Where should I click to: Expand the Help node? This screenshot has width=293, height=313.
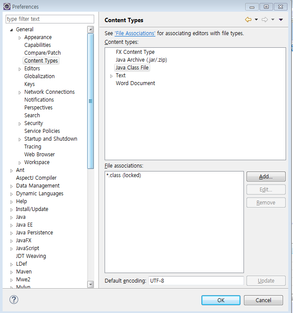click(x=11, y=202)
